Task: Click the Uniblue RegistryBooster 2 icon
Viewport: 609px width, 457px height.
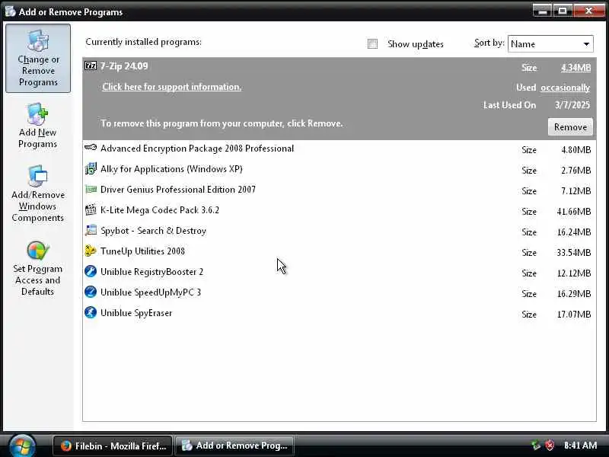Action: point(91,271)
